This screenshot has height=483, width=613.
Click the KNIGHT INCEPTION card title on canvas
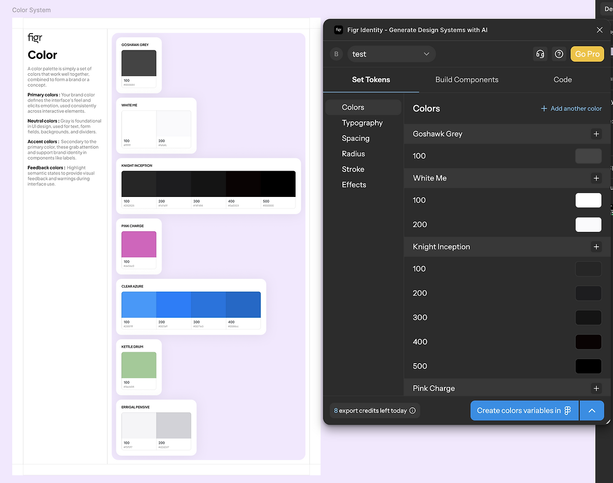(137, 166)
